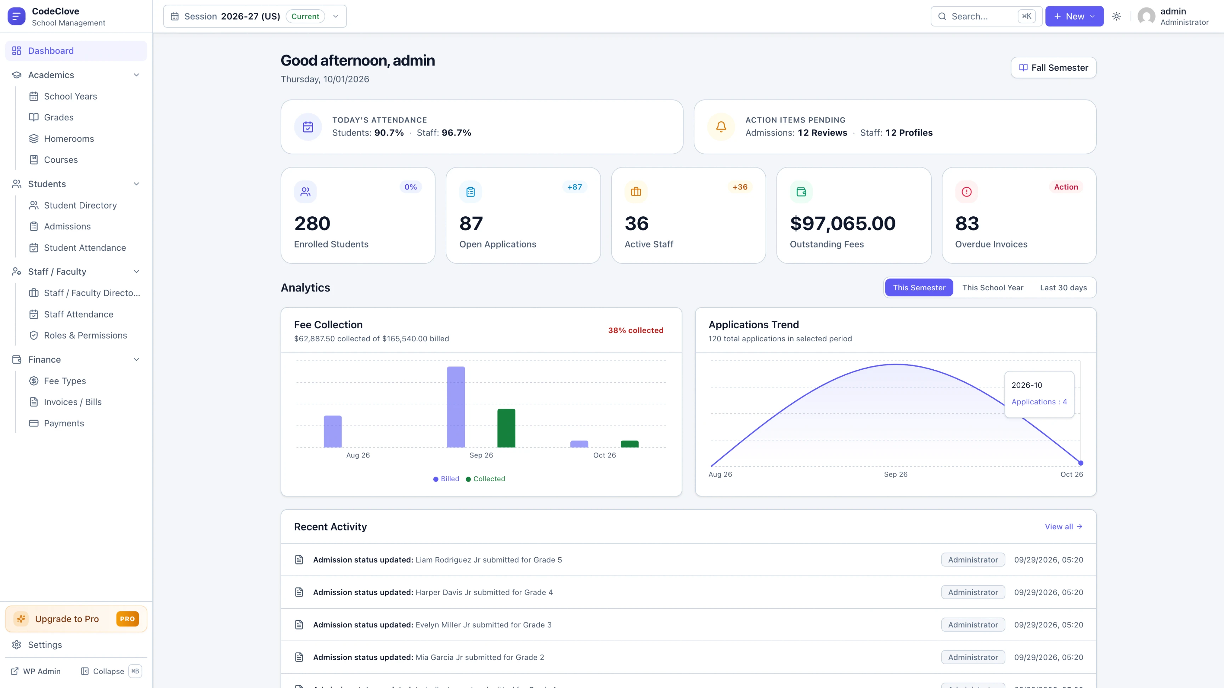The width and height of the screenshot is (1224, 688).
Task: Select the This Semester analytics tab
Action: click(919, 288)
